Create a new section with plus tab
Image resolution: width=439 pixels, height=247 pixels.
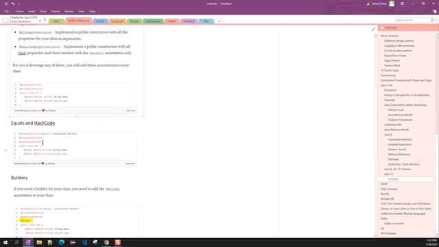click(219, 21)
